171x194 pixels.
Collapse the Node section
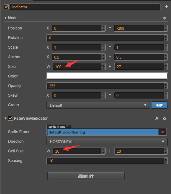[x=5, y=18]
